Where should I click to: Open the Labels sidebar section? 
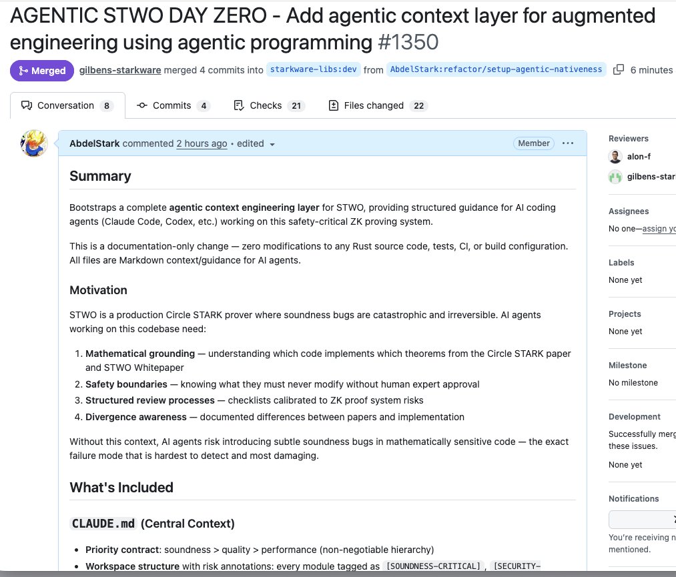coord(621,262)
